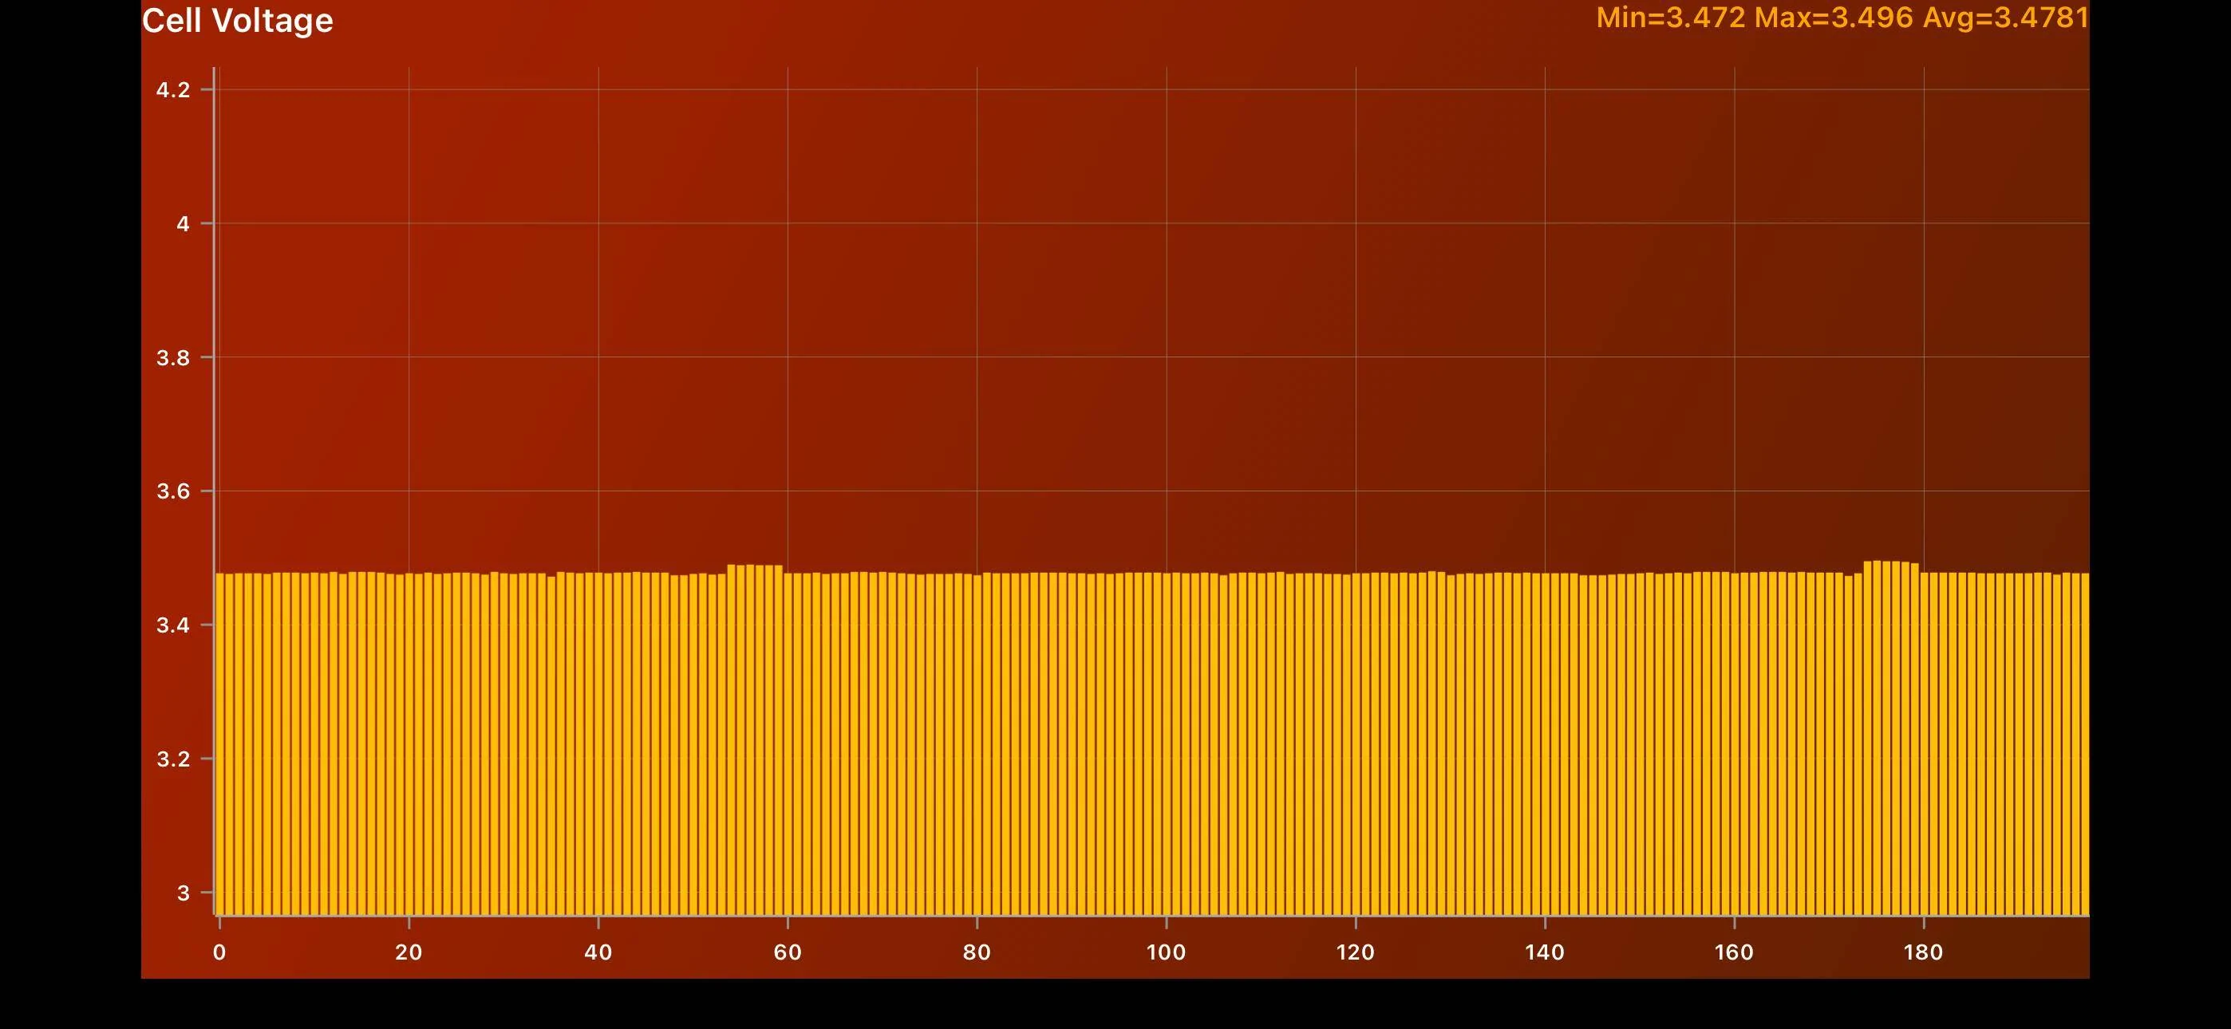2231x1029 pixels.
Task: Click the 3.2 y-axis label
Action: click(x=172, y=759)
